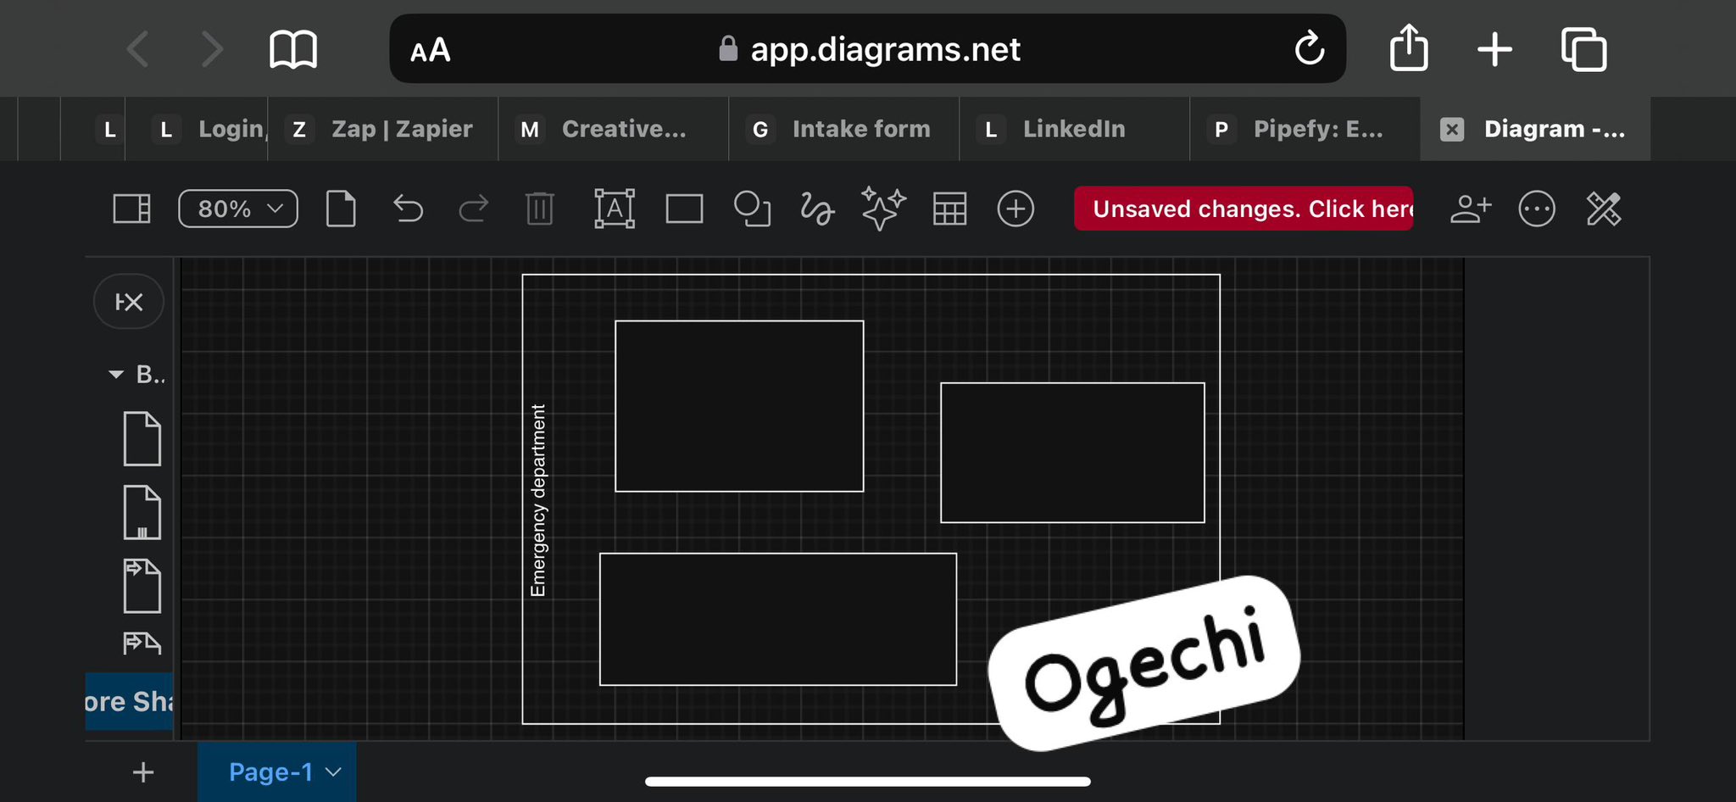This screenshot has width=1736, height=802.
Task: Open the insert plus circle menu
Action: 1015,209
